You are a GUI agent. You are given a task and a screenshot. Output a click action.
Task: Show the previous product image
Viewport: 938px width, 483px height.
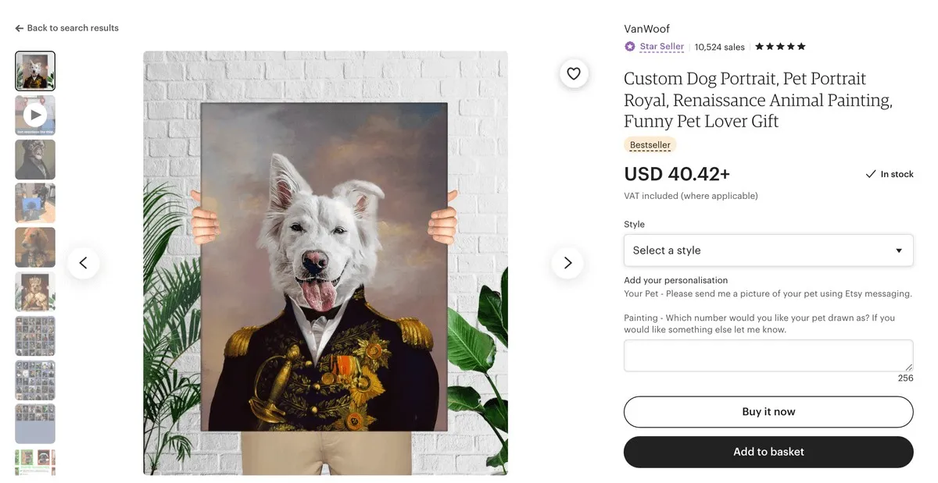84,263
